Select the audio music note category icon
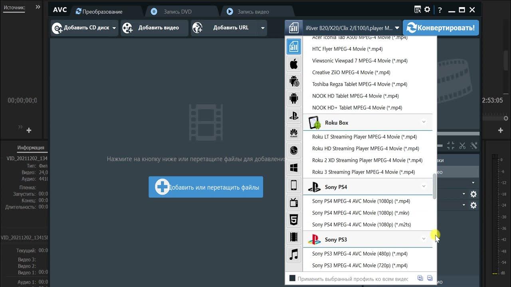The height and width of the screenshot is (287, 511). [x=294, y=254]
